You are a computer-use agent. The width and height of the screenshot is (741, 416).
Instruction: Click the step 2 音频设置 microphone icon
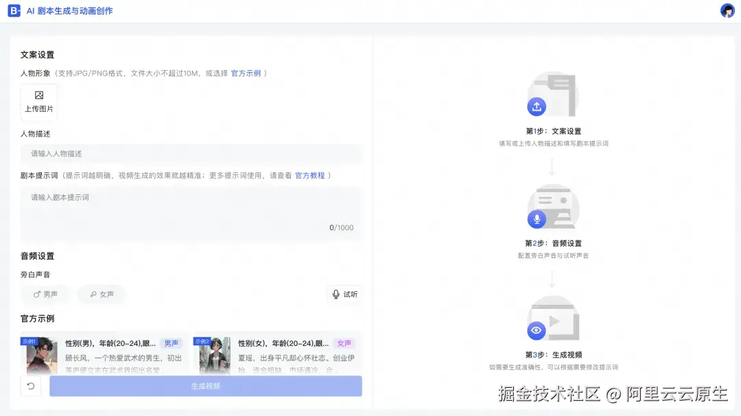(x=537, y=218)
